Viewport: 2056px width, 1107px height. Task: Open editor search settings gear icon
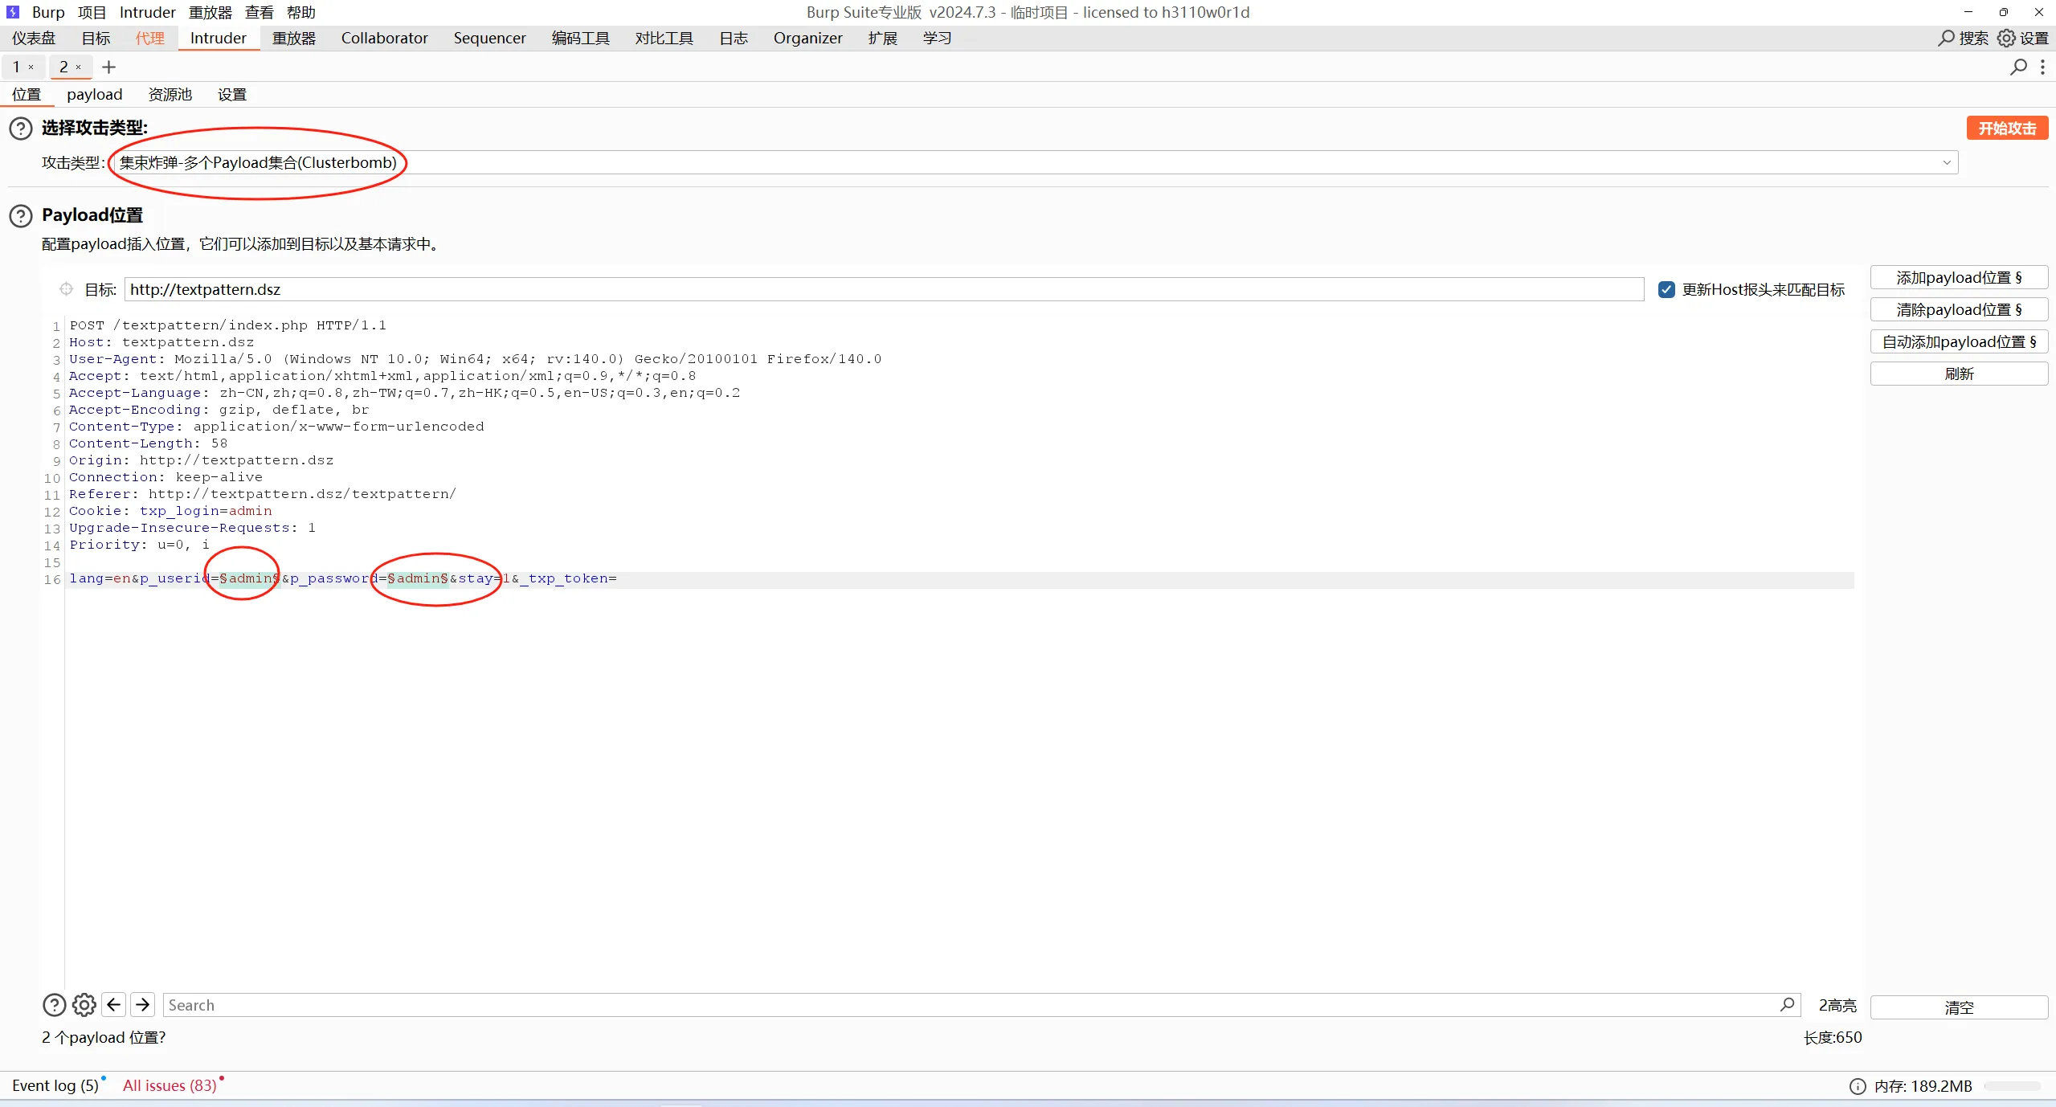pyautogui.click(x=84, y=1005)
